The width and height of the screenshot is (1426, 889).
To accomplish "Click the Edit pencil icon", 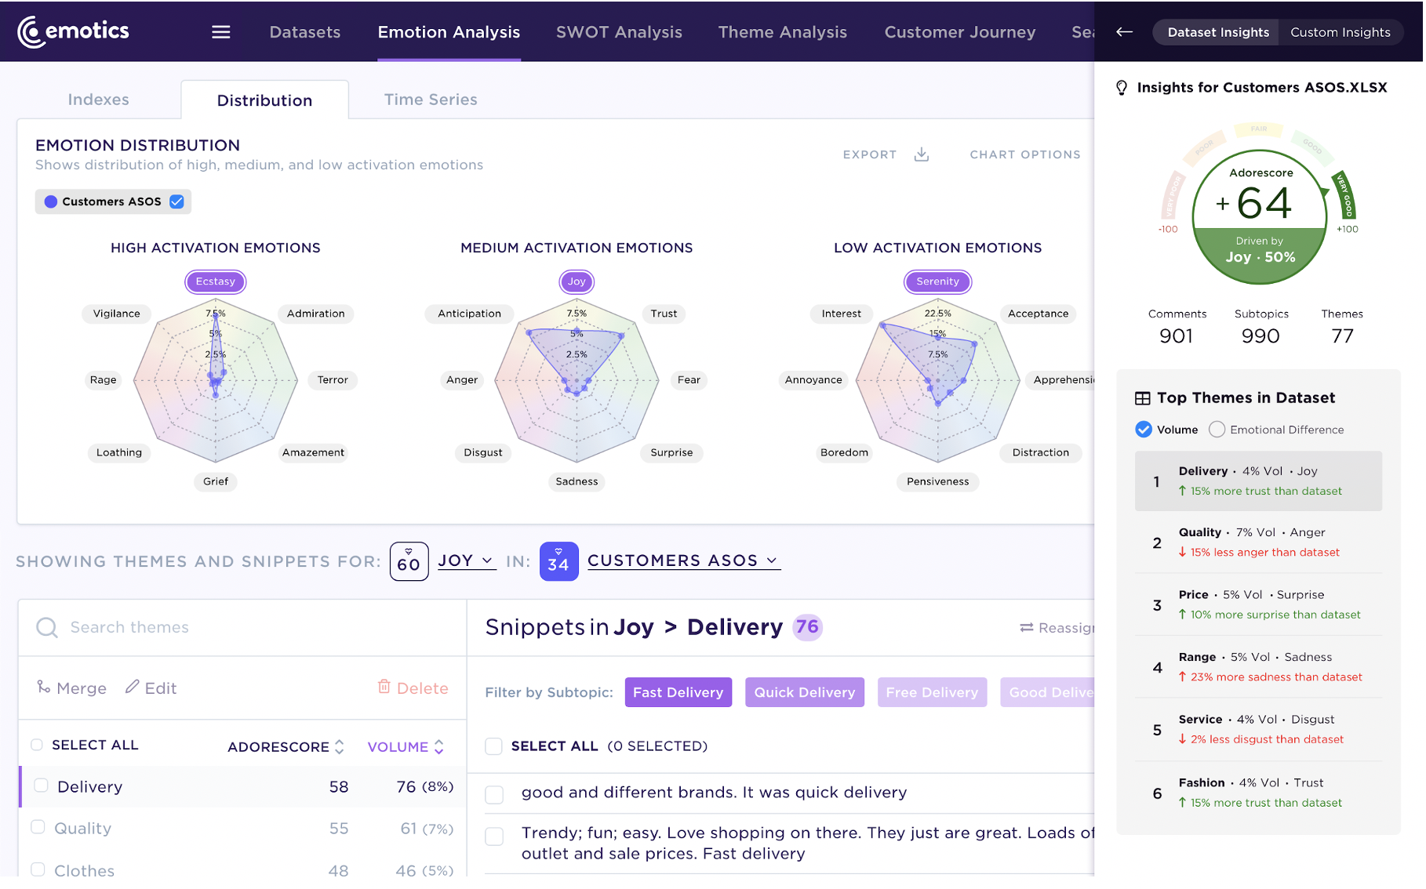I will (x=132, y=688).
